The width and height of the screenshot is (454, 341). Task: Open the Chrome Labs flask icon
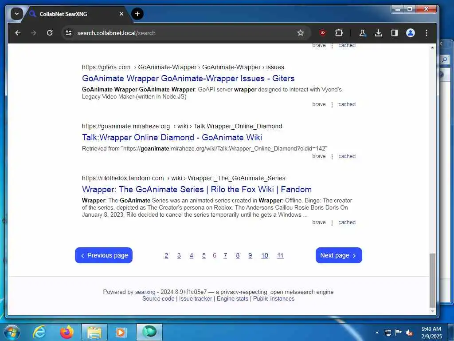point(362,33)
